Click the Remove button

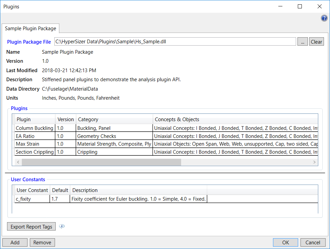click(42, 243)
